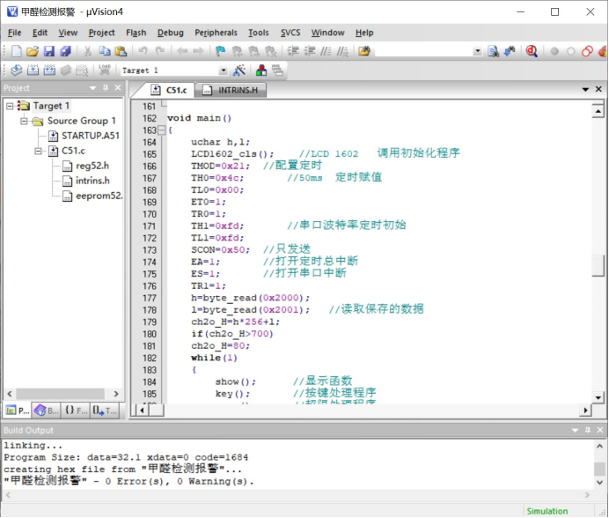
Task: Pin the Build Output panel
Action: pos(588,430)
